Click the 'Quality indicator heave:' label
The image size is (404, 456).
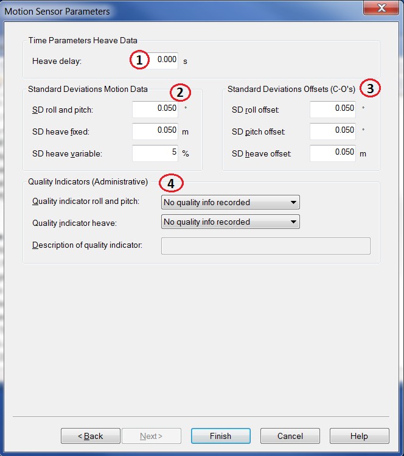(74, 223)
